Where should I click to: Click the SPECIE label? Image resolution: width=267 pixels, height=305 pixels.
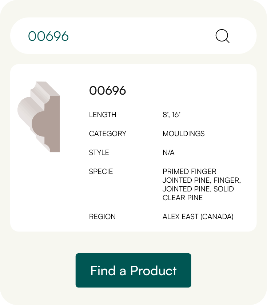(101, 171)
